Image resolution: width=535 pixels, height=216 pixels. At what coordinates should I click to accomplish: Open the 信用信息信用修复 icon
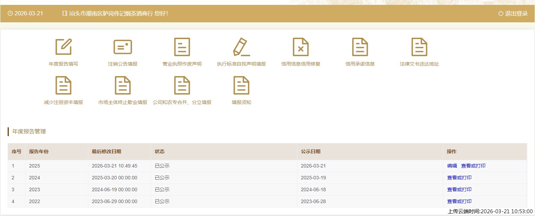point(300,47)
